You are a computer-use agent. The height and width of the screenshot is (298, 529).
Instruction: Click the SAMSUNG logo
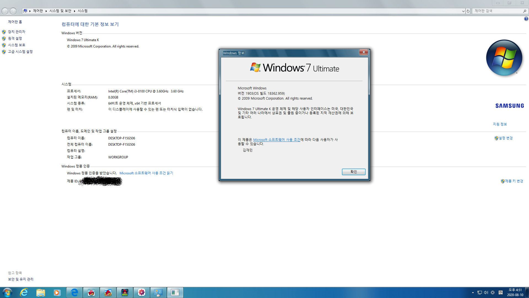[509, 106]
